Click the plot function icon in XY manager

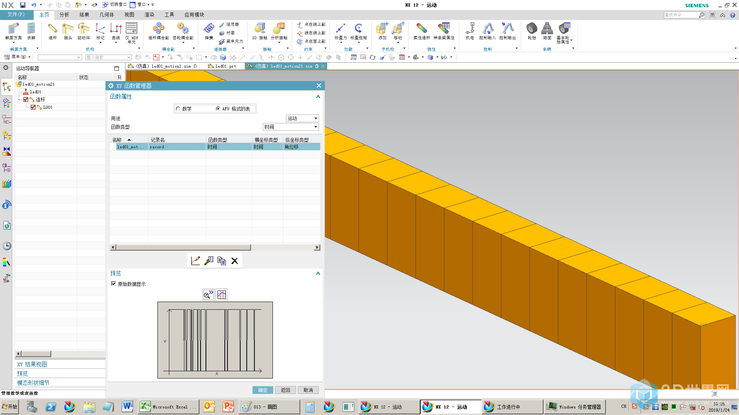(196, 261)
